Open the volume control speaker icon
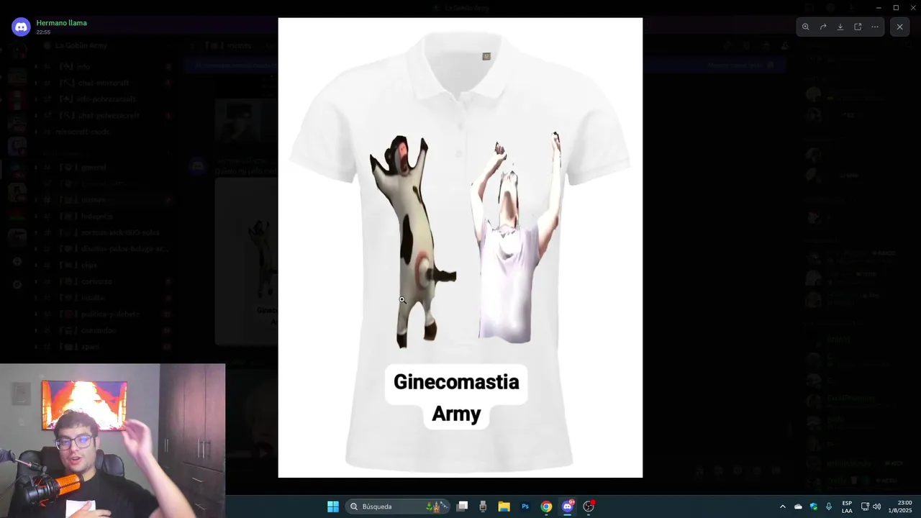The width and height of the screenshot is (921, 518). tap(876, 506)
